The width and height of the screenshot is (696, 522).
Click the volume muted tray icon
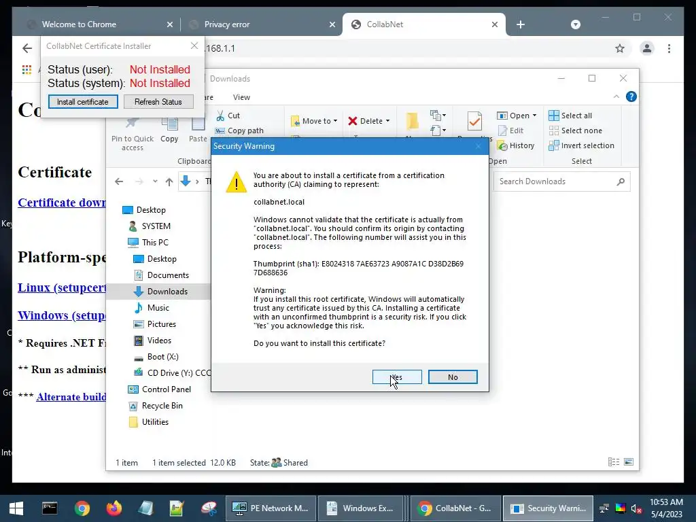tap(636, 508)
